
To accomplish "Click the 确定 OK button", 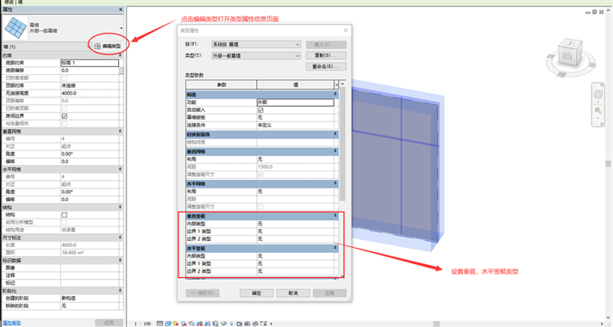I will tap(256, 293).
